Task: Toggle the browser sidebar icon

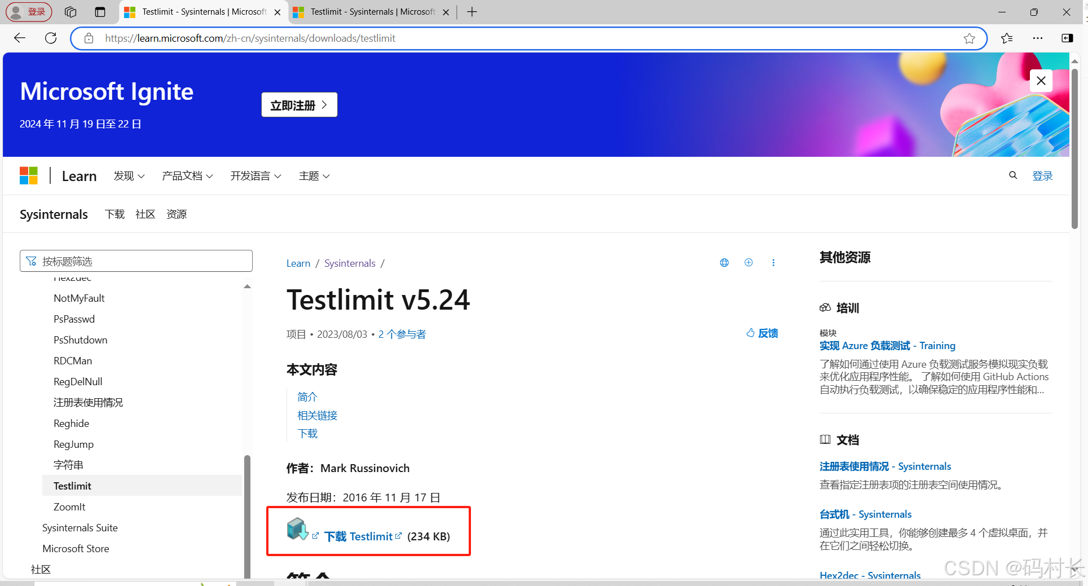Action: pos(1067,38)
